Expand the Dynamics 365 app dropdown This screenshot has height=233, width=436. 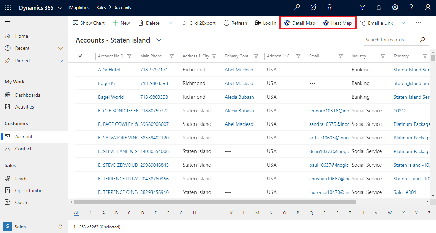coord(60,8)
